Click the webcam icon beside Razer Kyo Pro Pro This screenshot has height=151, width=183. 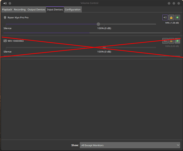click(x=5, y=18)
